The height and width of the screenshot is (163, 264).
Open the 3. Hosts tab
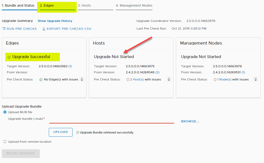point(85,5)
